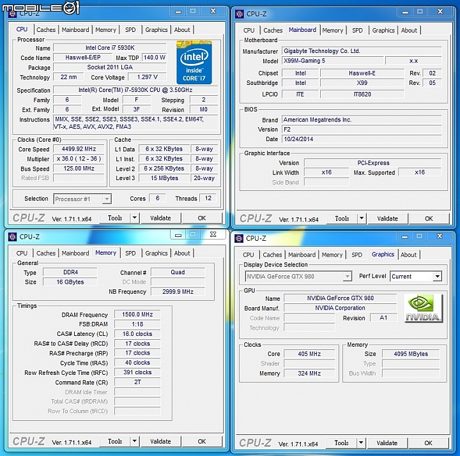Expand Tools arrow in the Graphics window

coord(361,443)
